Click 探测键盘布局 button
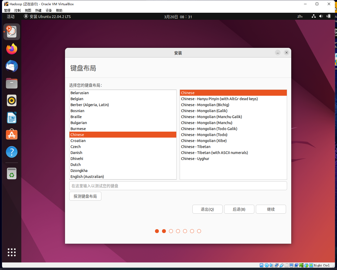The image size is (337, 270). pos(85,196)
